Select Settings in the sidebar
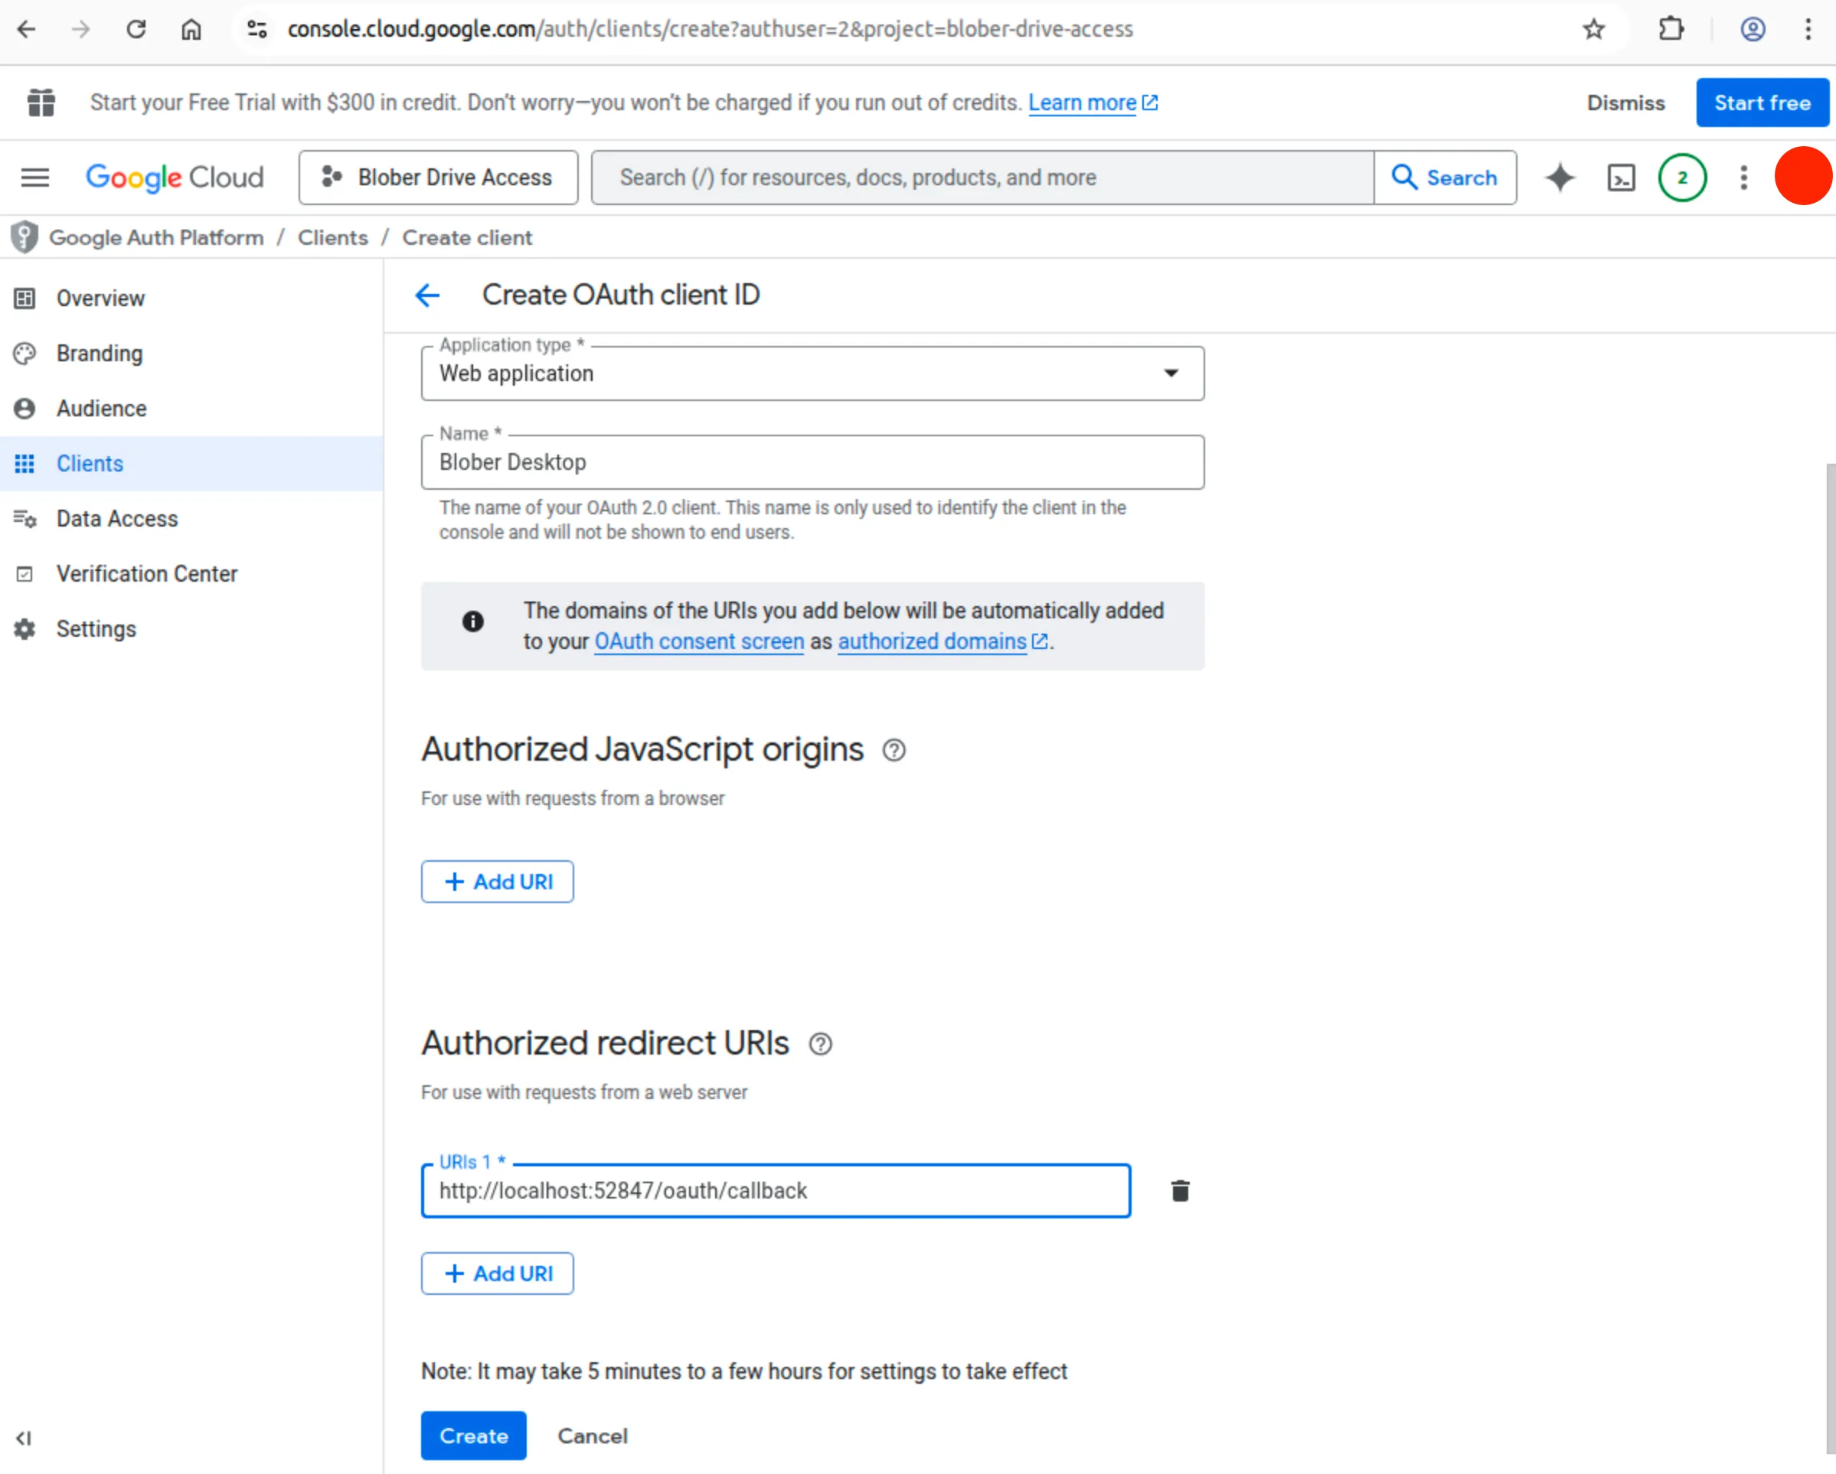 pyautogui.click(x=96, y=629)
